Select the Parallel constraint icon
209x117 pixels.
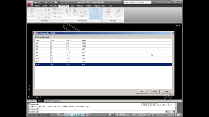click(x=39, y=13)
